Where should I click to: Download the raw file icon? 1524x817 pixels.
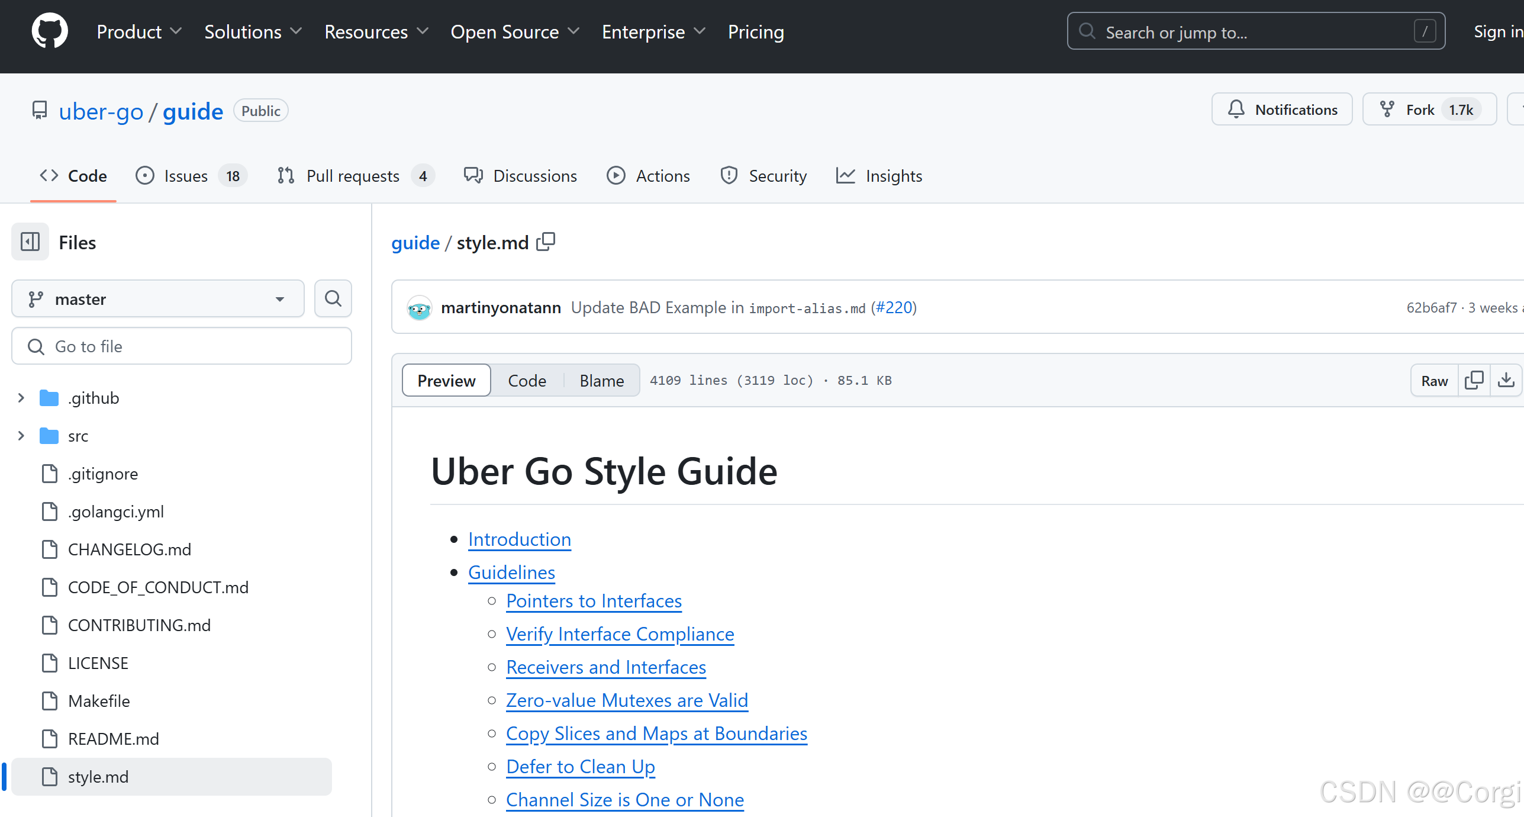tap(1506, 380)
